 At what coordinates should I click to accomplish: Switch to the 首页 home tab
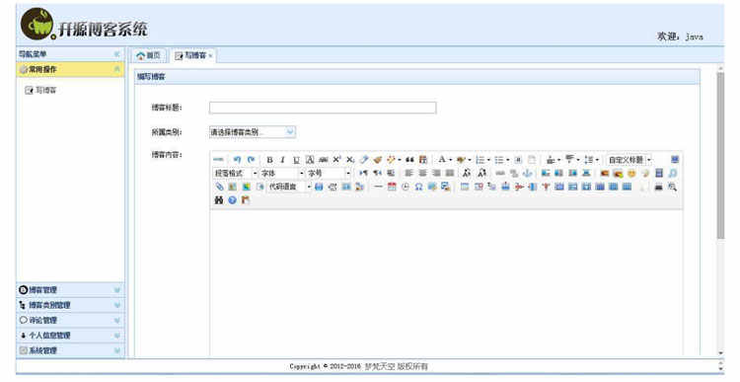pos(148,55)
